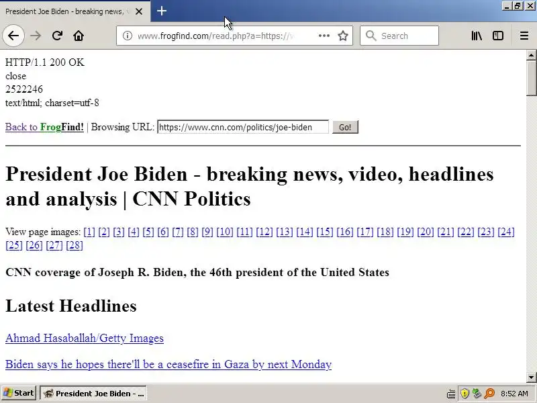Open page image link [17]
Viewport: 537px width, 403px height.
pyautogui.click(x=365, y=232)
